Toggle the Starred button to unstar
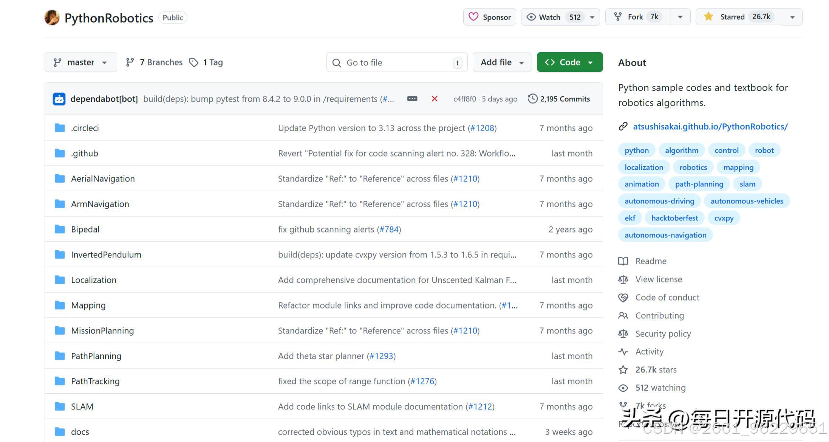Screen dimensions: 829x442 pyautogui.click(x=739, y=17)
